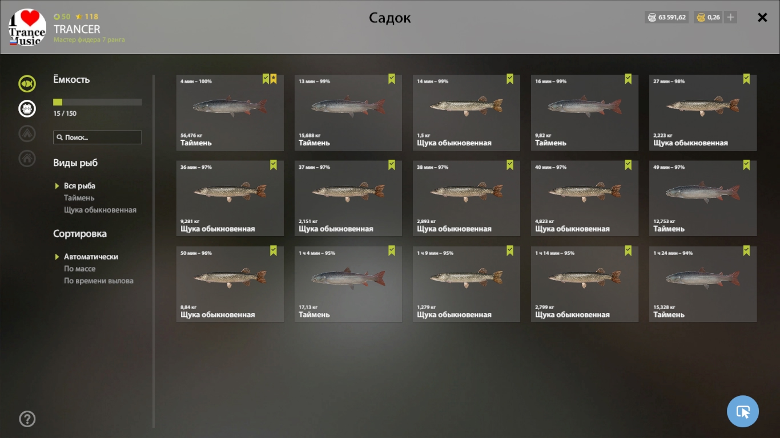Toggle checkmark on the 17,13 кг Таймень card
Viewport: 780px width, 438px height.
[x=392, y=250]
